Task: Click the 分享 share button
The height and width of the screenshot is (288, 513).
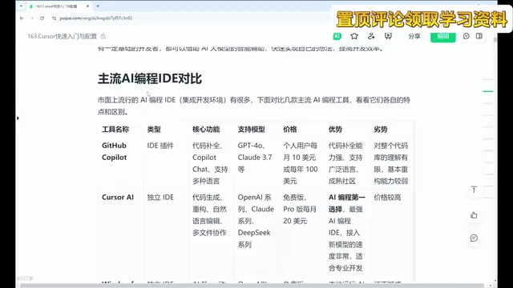Action: (x=414, y=36)
